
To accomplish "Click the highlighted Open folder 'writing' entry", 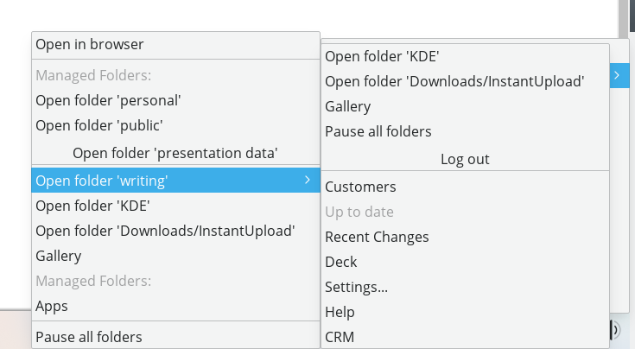I will pos(102,181).
